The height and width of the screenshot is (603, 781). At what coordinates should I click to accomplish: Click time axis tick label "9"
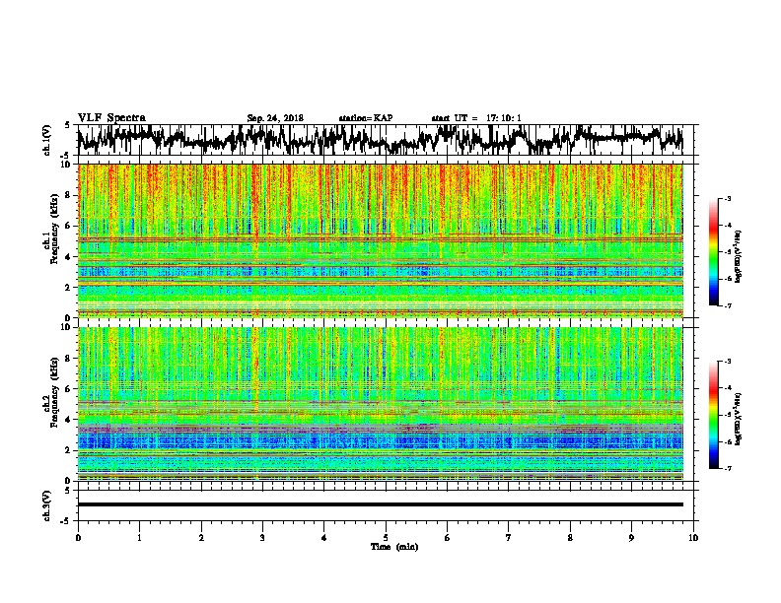631,538
